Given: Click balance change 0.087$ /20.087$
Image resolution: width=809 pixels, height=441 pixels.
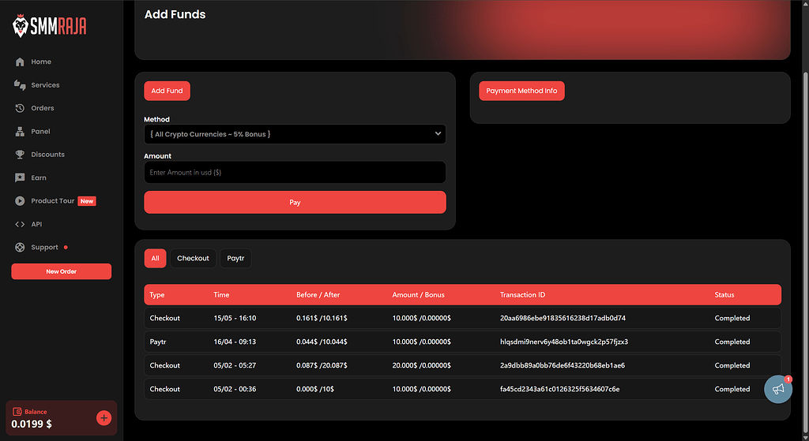Looking at the screenshot, I should 323,366.
